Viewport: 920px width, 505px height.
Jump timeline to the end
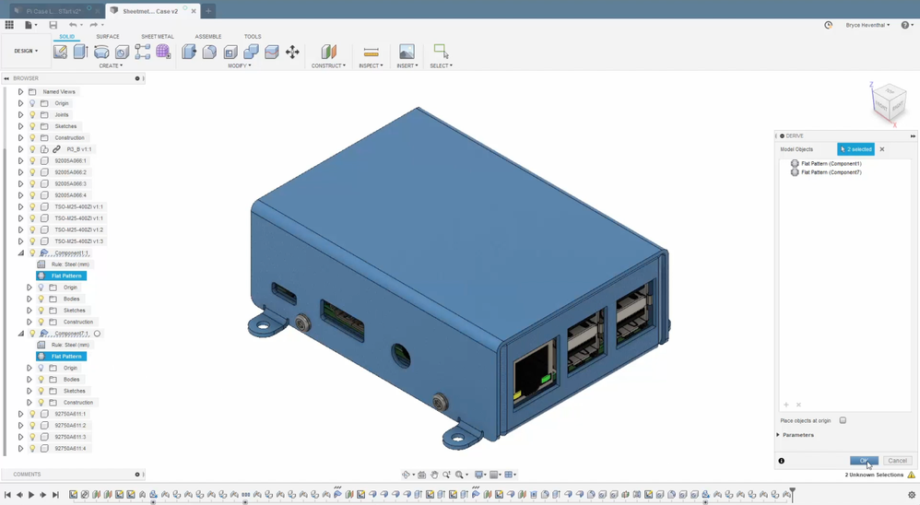tap(55, 495)
